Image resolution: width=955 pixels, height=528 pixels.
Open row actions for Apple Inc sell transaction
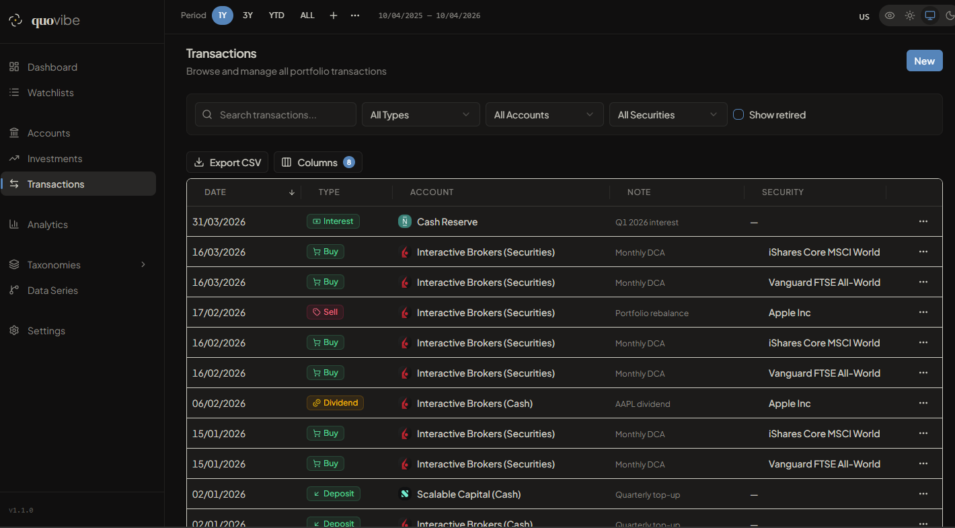coord(923,313)
